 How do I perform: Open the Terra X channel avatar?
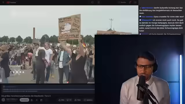point(3,100)
